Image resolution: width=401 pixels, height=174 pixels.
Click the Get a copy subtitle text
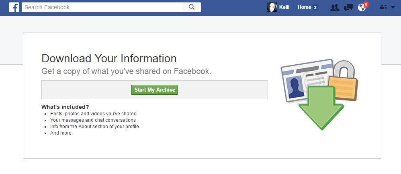126,71
